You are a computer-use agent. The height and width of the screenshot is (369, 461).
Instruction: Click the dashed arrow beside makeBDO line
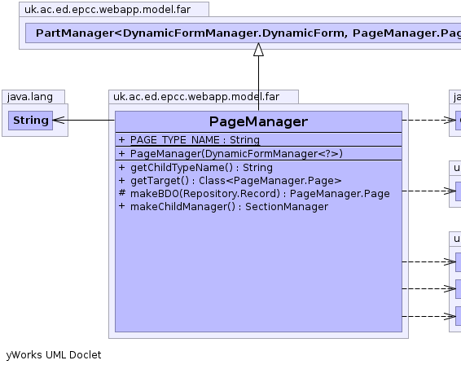click(x=428, y=191)
